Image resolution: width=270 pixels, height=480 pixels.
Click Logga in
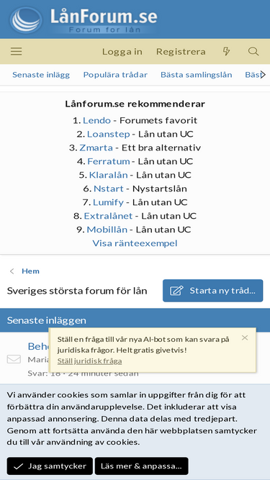[x=122, y=51]
